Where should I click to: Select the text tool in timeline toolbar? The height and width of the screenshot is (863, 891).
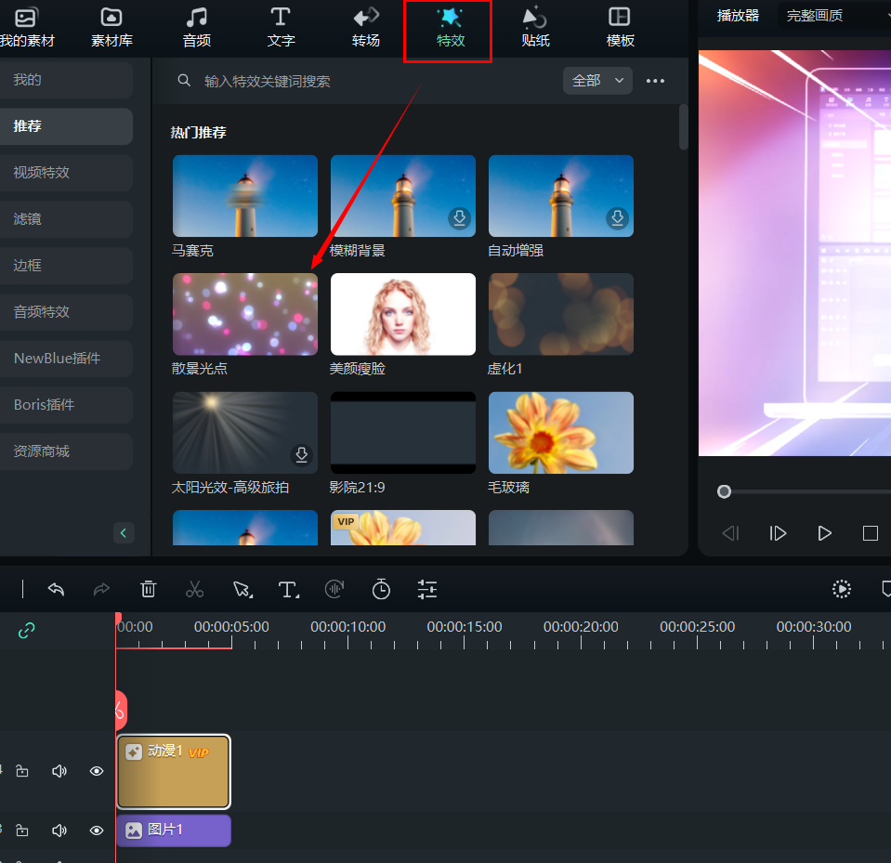click(288, 589)
